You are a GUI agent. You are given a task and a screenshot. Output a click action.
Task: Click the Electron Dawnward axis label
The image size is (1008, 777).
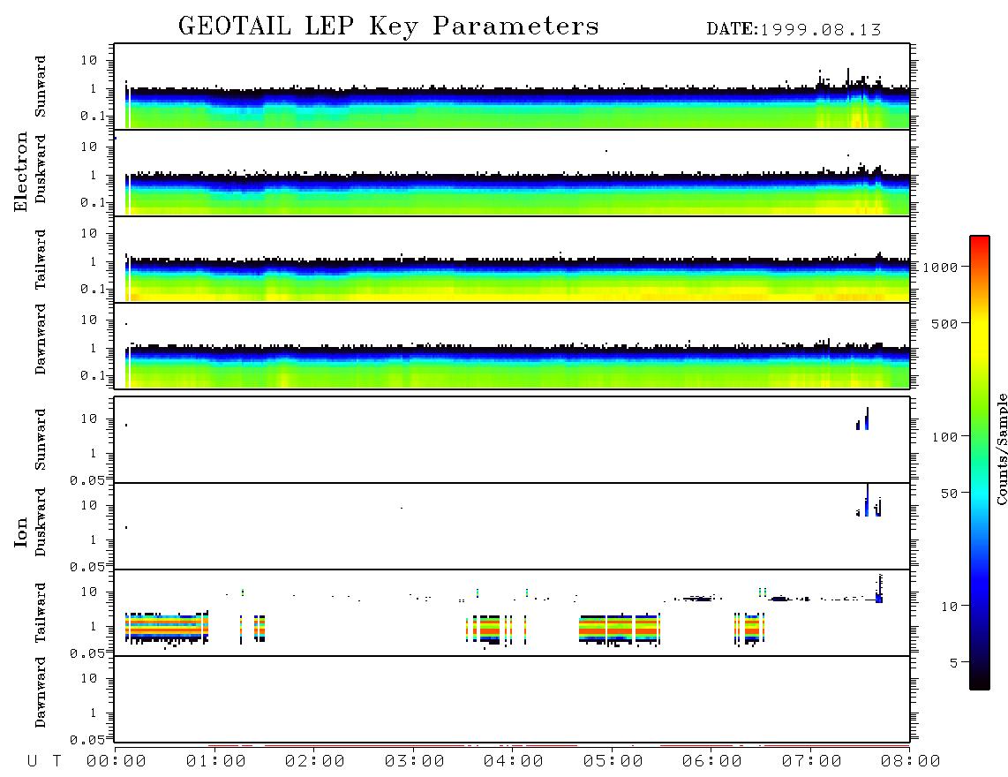pos(41,339)
